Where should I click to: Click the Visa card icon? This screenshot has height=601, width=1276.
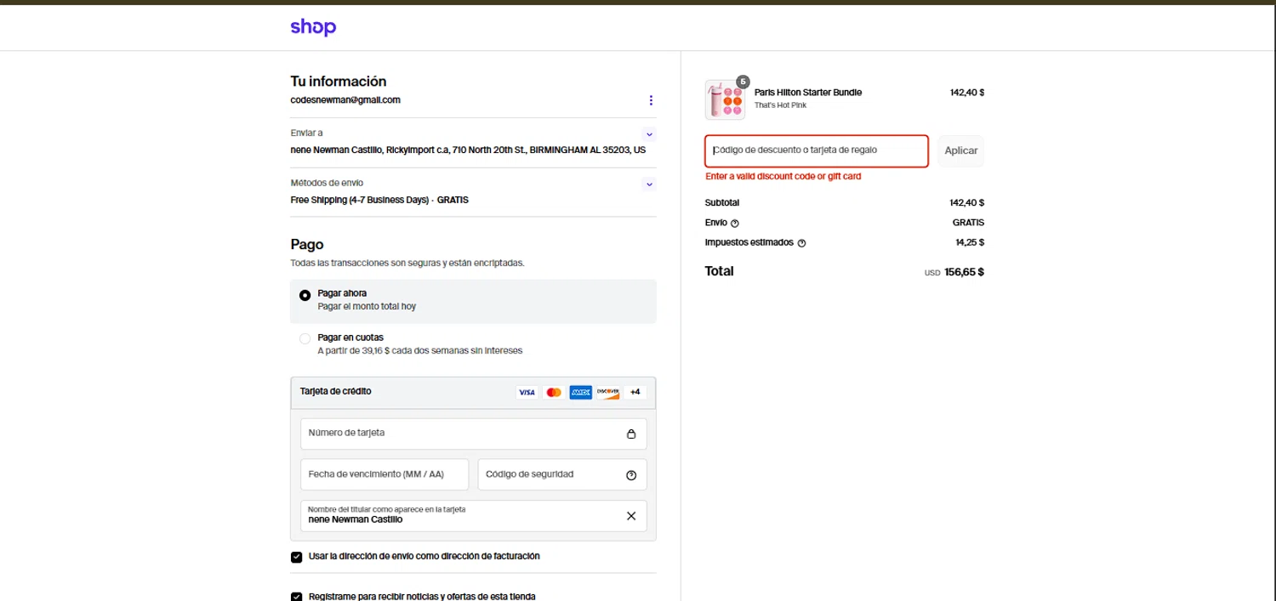[x=527, y=393]
